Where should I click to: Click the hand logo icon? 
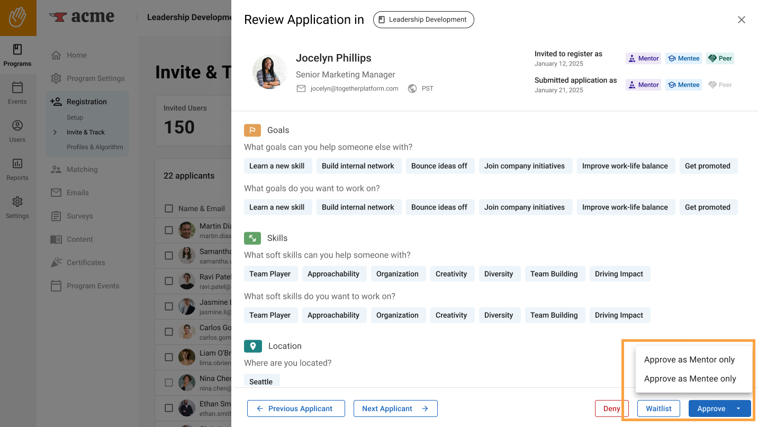pos(18,17)
